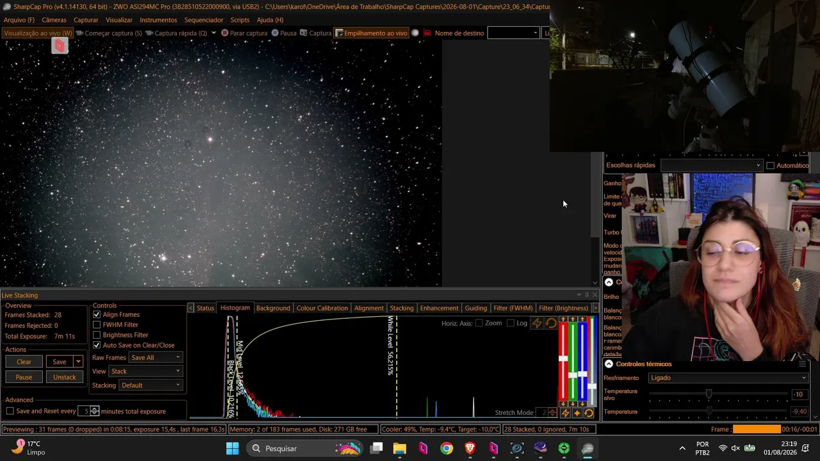Click the Save button in Actions
Viewport: 820px width, 461px height.
click(x=60, y=362)
